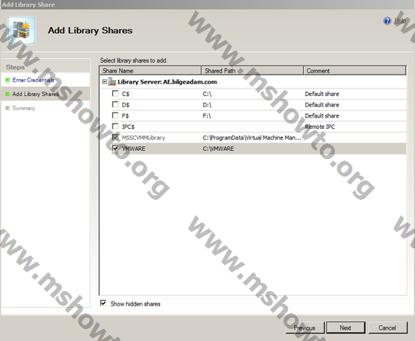Click the green Enter Credentials step icon
The height and width of the screenshot is (341, 415).
pyautogui.click(x=8, y=80)
